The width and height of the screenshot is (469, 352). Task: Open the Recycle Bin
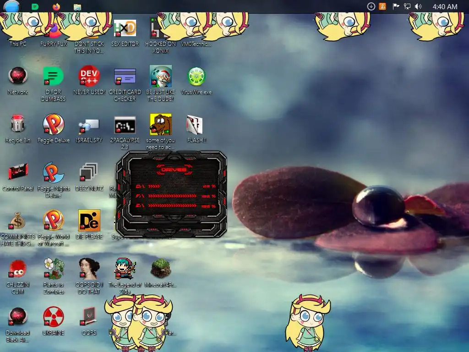pos(18,129)
